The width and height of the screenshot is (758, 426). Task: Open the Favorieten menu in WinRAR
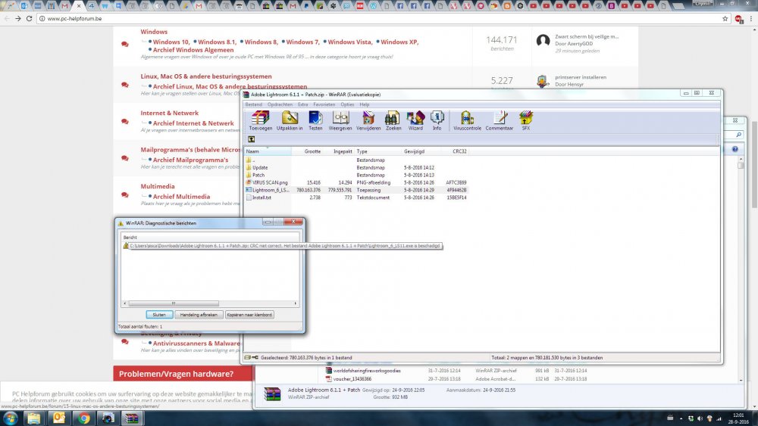(324, 104)
